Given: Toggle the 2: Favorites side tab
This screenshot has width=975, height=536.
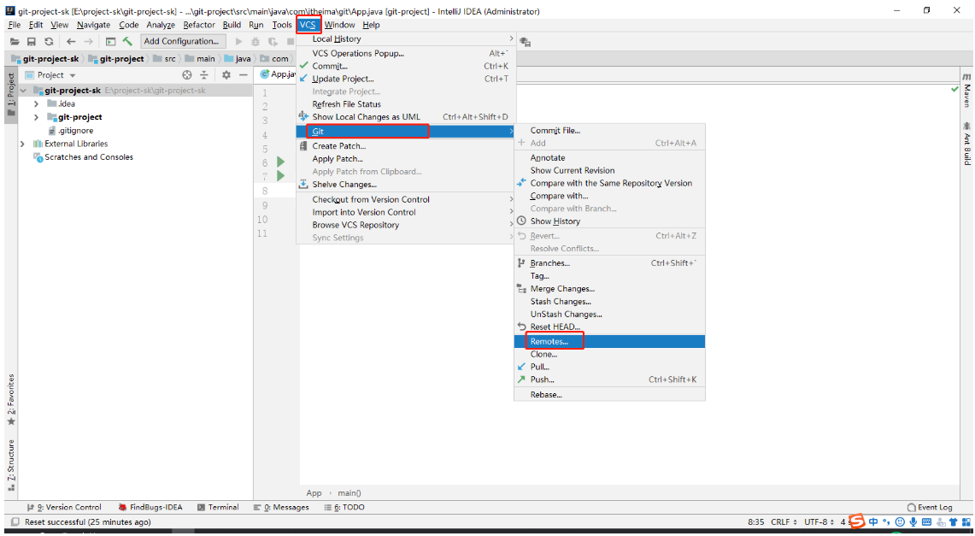Looking at the screenshot, I should tap(10, 400).
